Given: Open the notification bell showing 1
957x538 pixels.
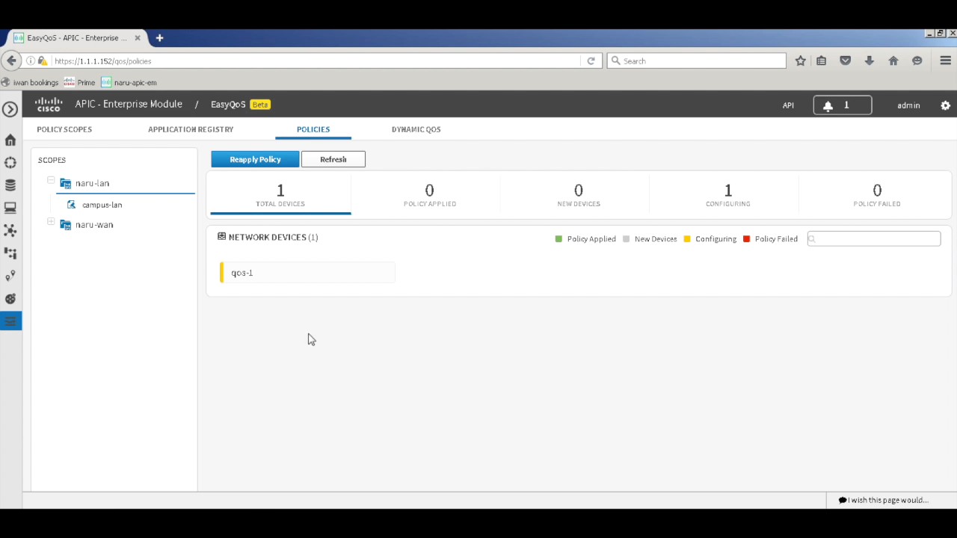Looking at the screenshot, I should [x=843, y=105].
